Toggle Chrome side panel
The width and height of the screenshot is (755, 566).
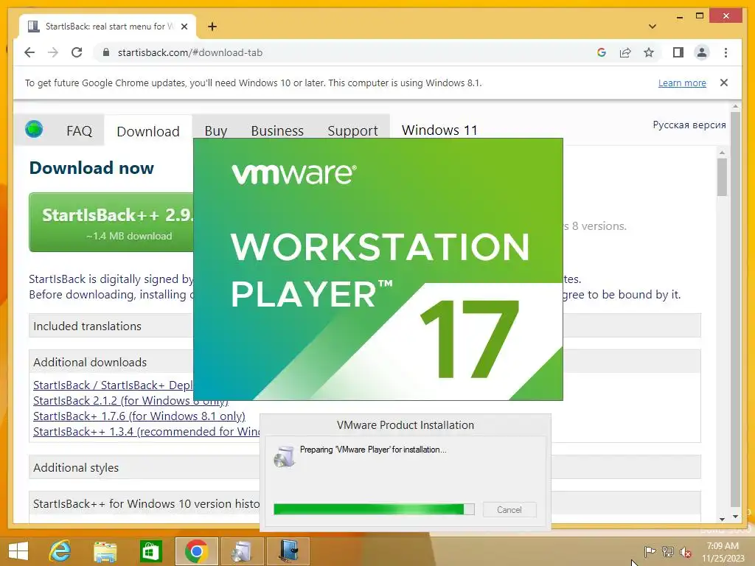[678, 52]
